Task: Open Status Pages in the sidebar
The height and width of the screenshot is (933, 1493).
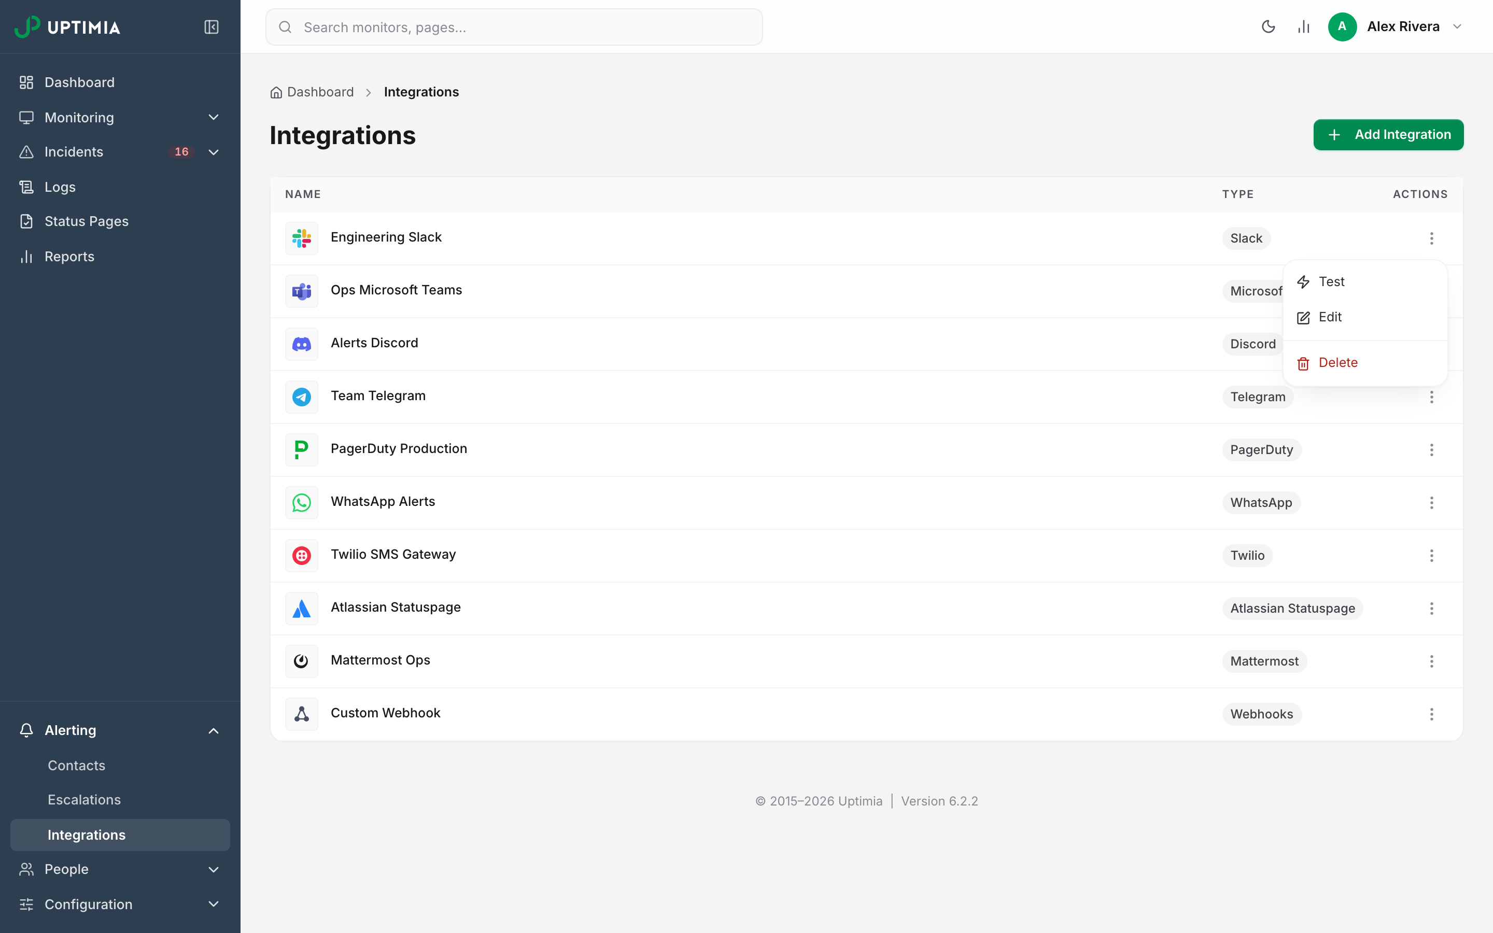Action: coord(120,221)
